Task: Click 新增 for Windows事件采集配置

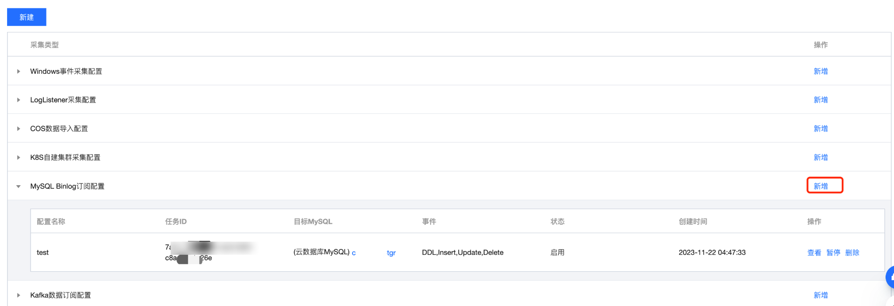Action: [820, 71]
